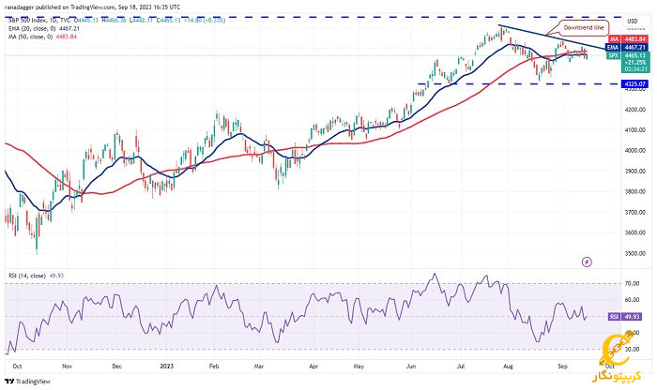Click the Jun label on time axis
The image size is (657, 390).
pos(411,367)
